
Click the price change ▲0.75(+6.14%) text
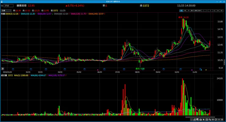(x=75, y=5)
